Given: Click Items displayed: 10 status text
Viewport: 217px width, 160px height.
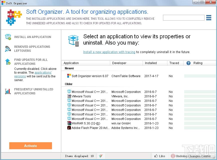Looking at the screenshot, I should tap(79, 156).
